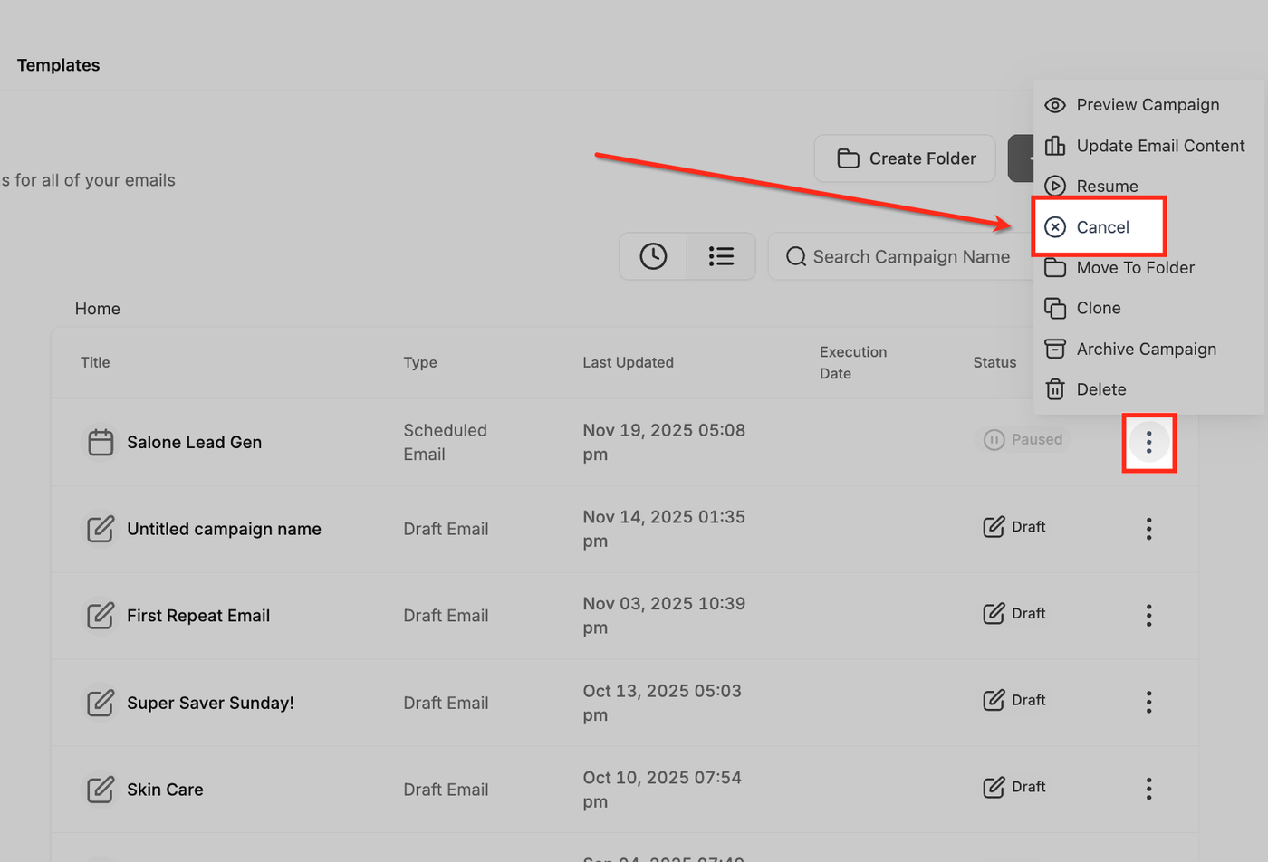Click the Nov 03, 2025 10:39 pm date
Viewport: 1268px width, 862px height.
(664, 616)
